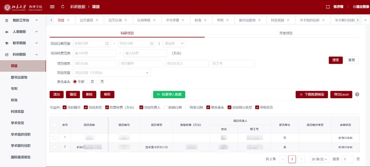Open the 项目类型 multi-select dropdown
Screen dimensions: 370x167
(112, 73)
